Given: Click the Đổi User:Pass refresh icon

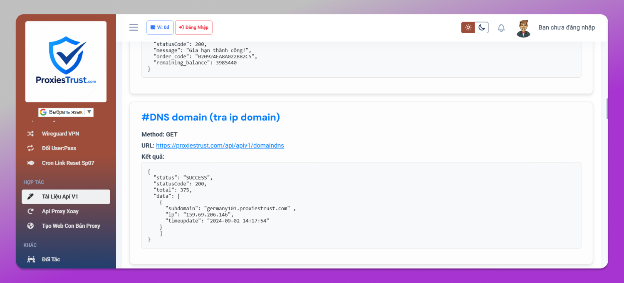Looking at the screenshot, I should coord(30,148).
